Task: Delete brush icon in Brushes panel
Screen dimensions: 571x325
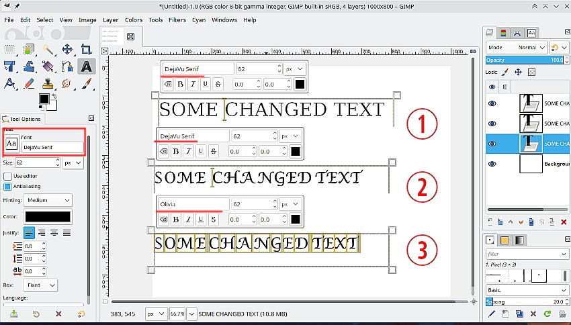Action: tap(533, 314)
